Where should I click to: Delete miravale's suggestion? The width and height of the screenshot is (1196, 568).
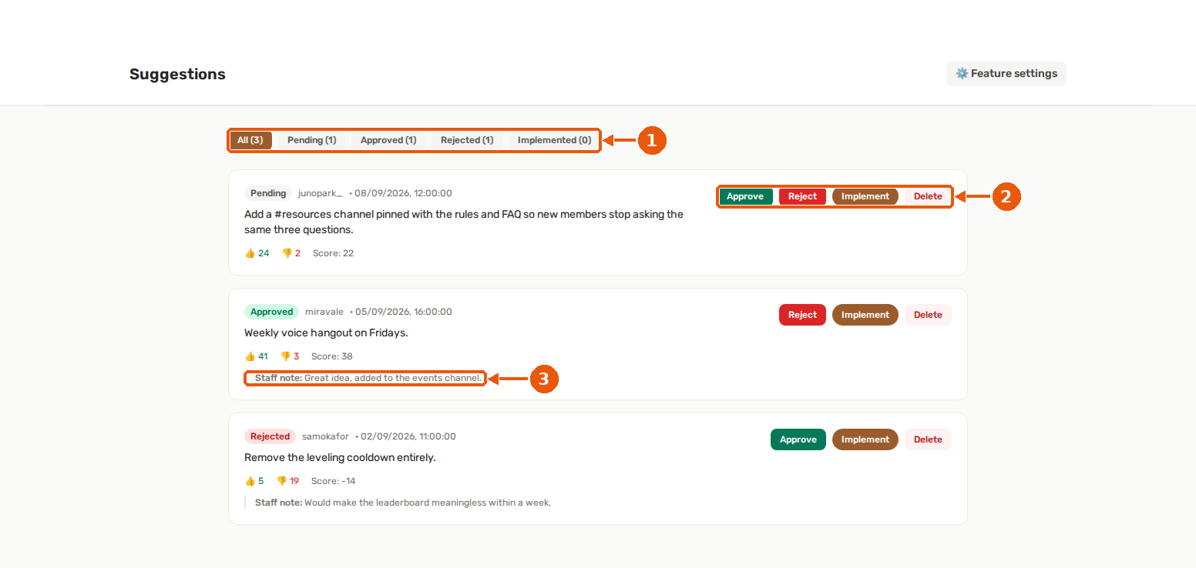coord(928,315)
